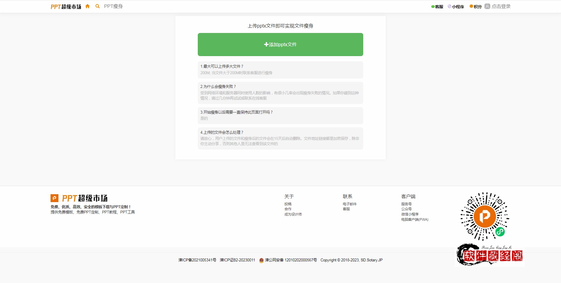Image resolution: width=561 pixels, height=283 pixels.
Task: Click the 合作 footer link
Action: tap(288, 209)
